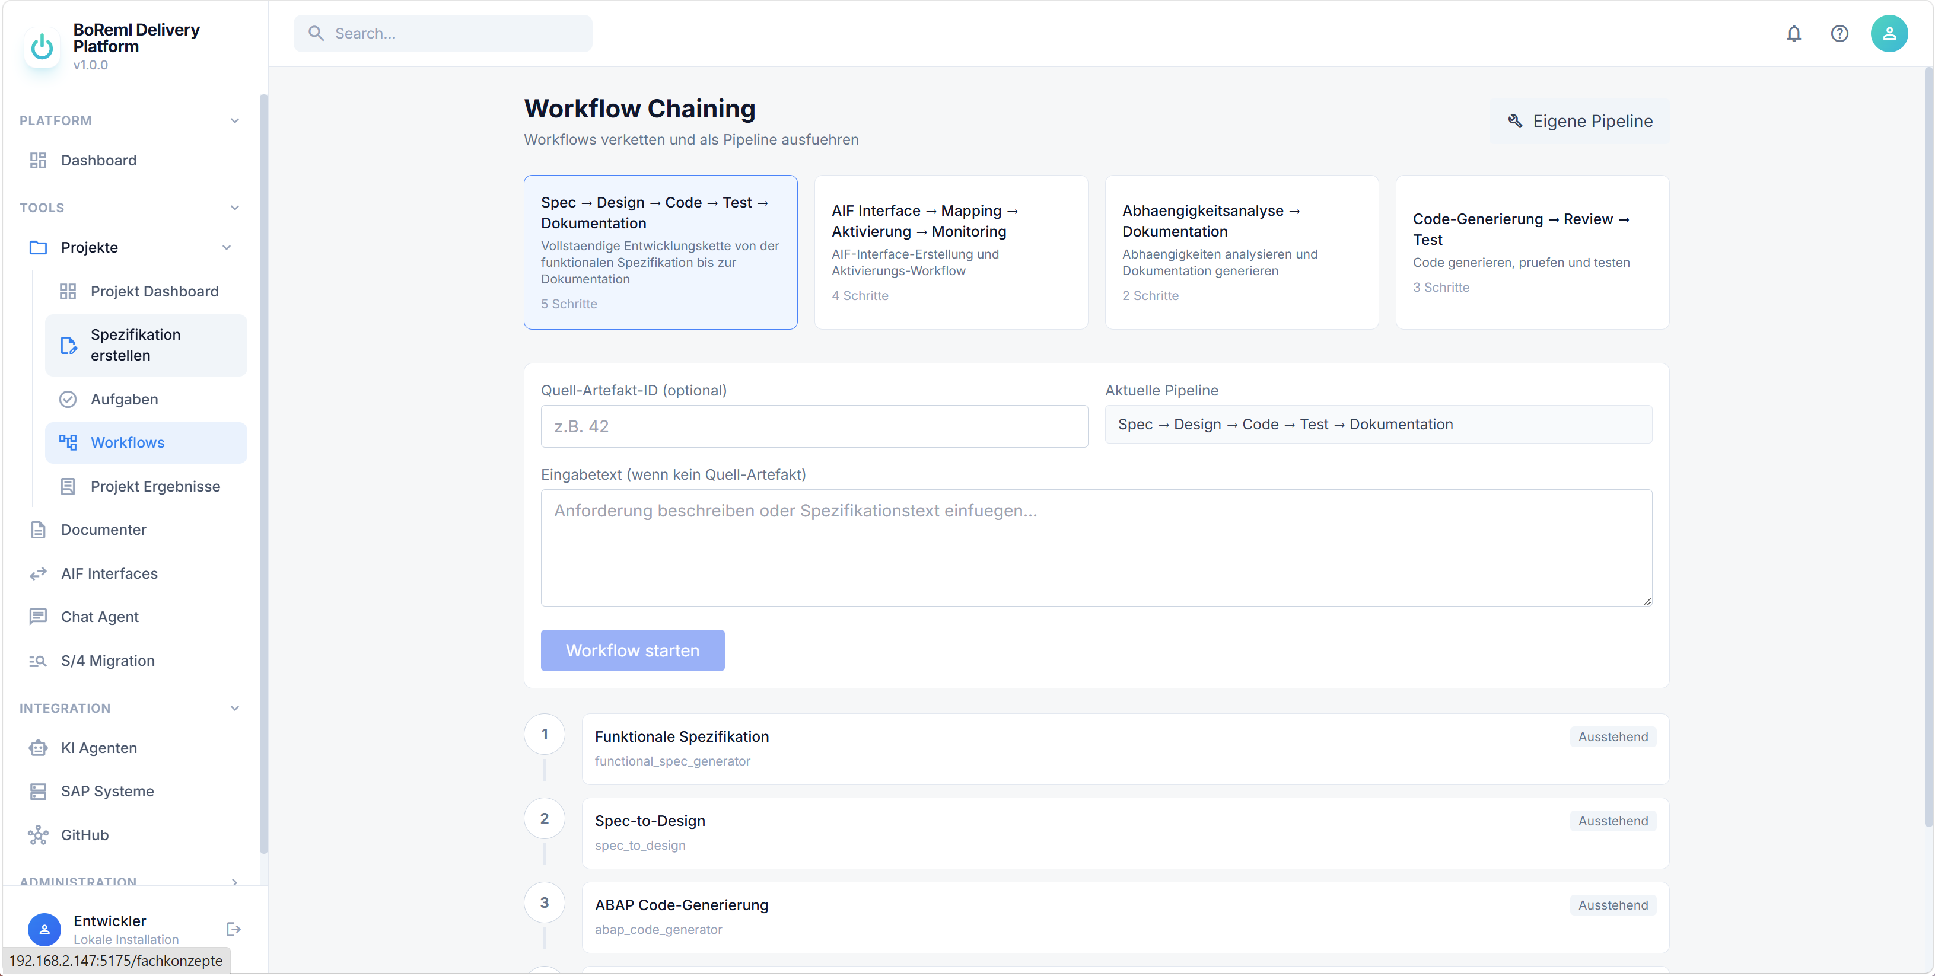Click Ausstehend badge on ABAP Code-Generierung
The image size is (1935, 976).
coord(1613,905)
